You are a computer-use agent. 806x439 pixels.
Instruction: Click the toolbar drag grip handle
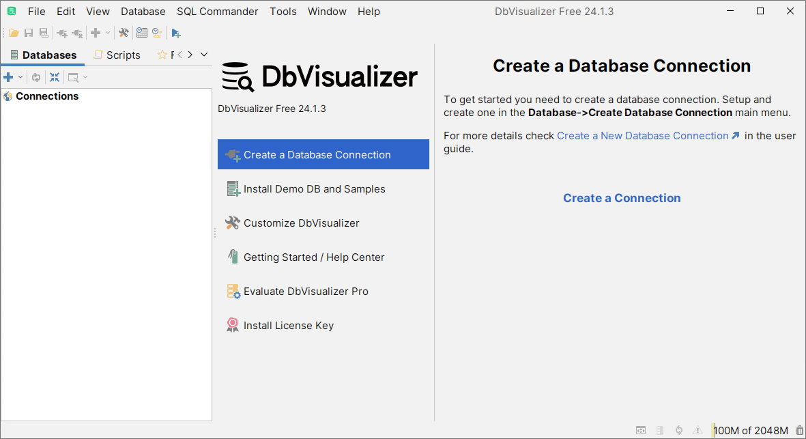pos(3,33)
